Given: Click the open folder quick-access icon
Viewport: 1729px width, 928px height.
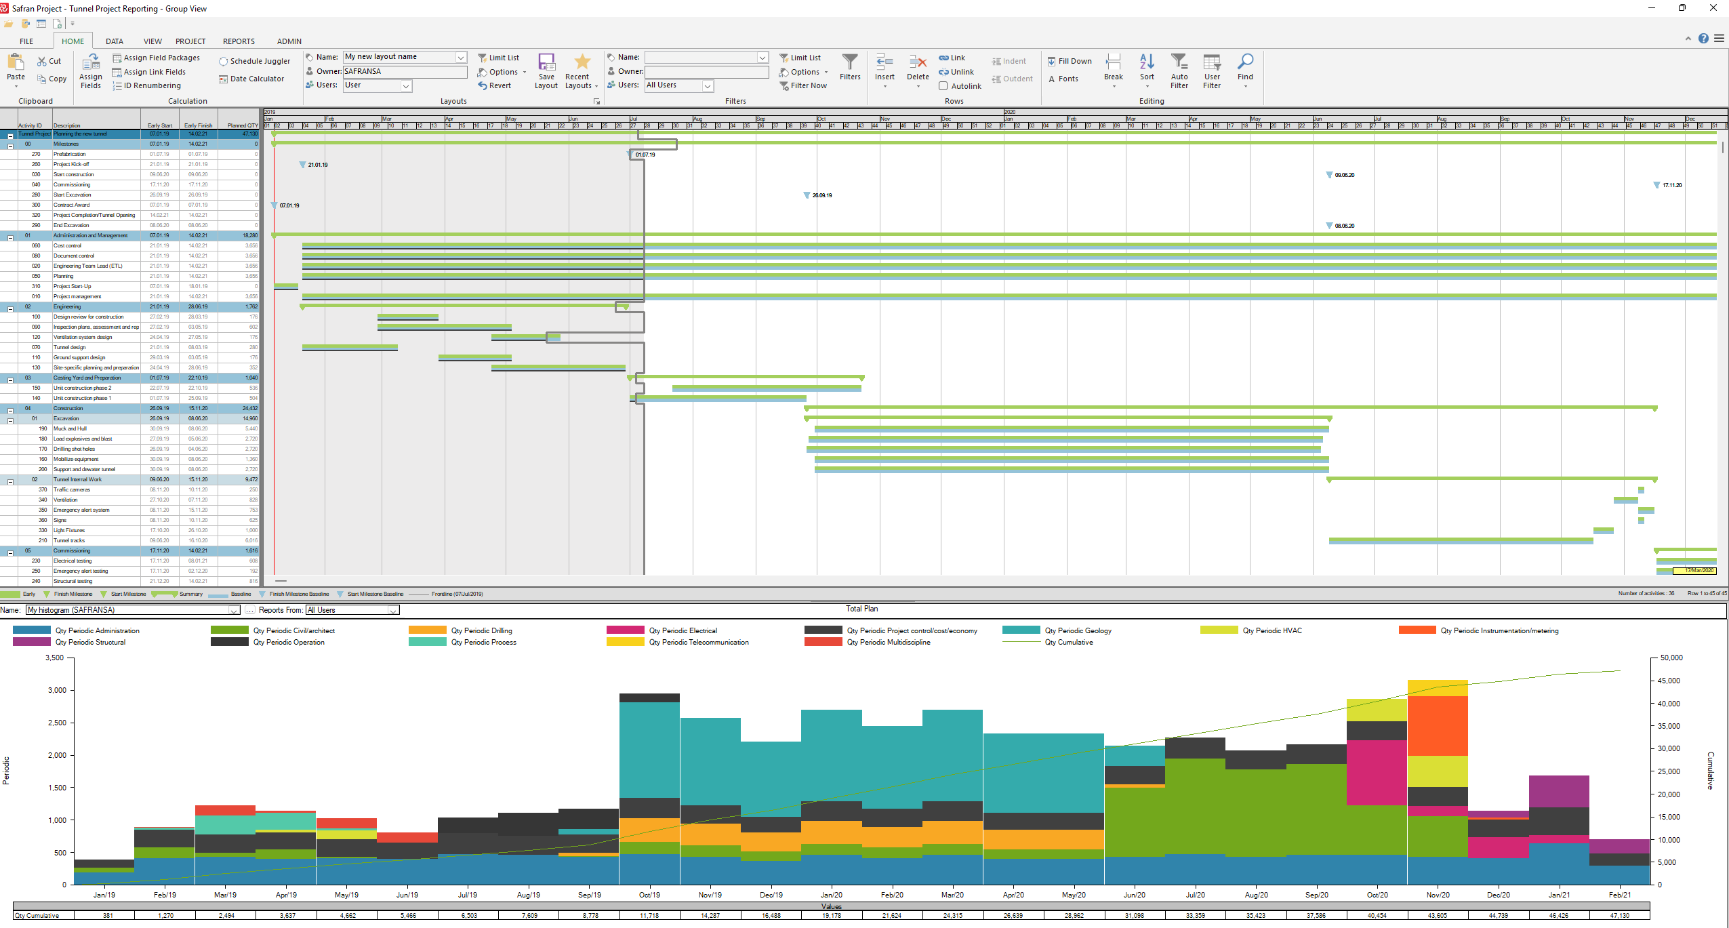Looking at the screenshot, I should point(9,24).
